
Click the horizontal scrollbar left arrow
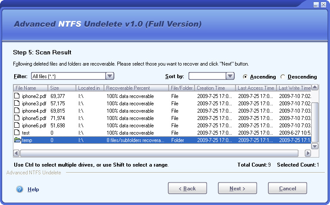point(16,153)
